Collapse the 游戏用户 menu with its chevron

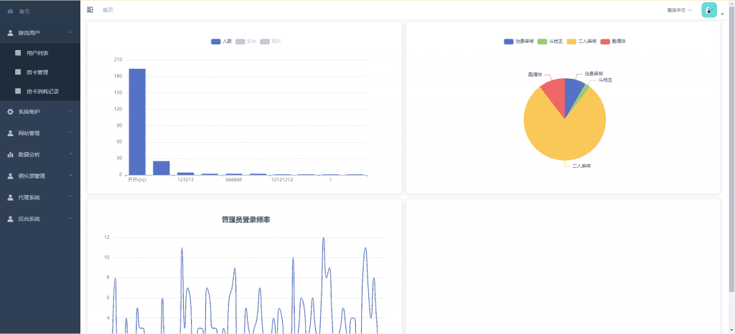70,32
